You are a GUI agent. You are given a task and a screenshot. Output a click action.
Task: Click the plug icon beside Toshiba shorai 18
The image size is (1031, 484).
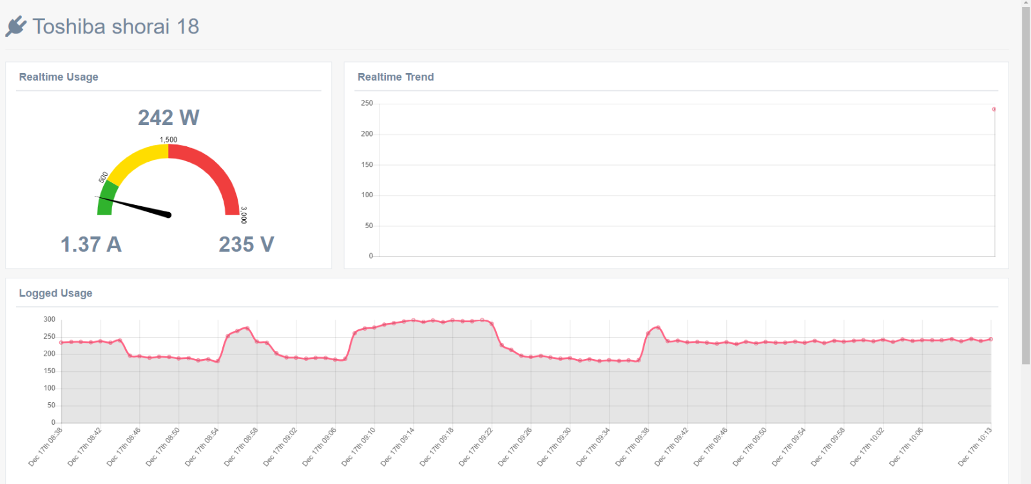tap(16, 26)
